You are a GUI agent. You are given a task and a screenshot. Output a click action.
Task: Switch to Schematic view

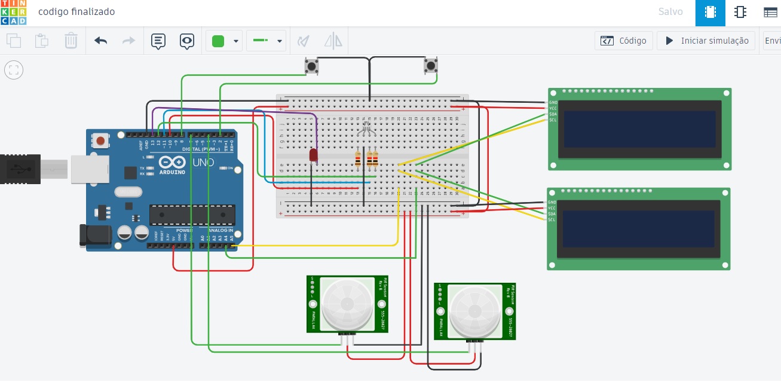[x=741, y=13]
